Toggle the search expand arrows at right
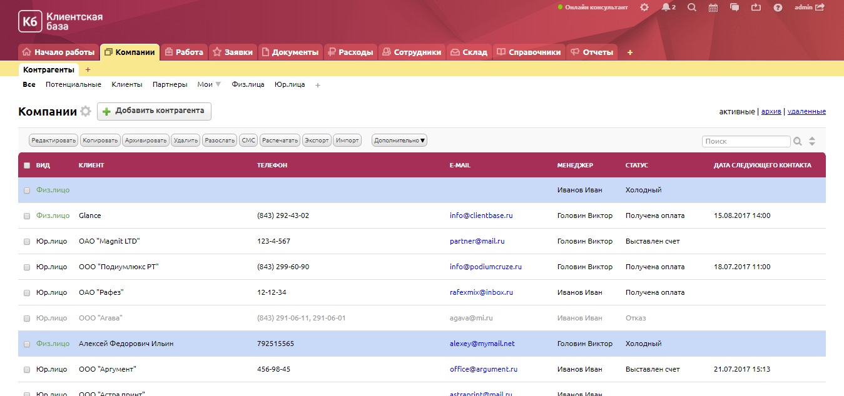Screen dimensions: 844x396 [x=812, y=142]
